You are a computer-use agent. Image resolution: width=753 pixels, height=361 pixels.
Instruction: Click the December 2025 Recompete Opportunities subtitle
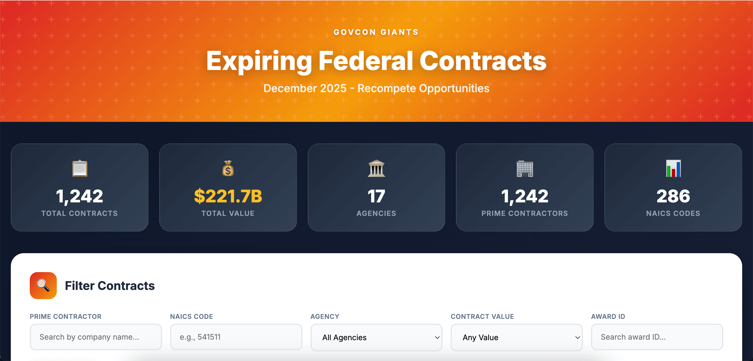pos(376,88)
